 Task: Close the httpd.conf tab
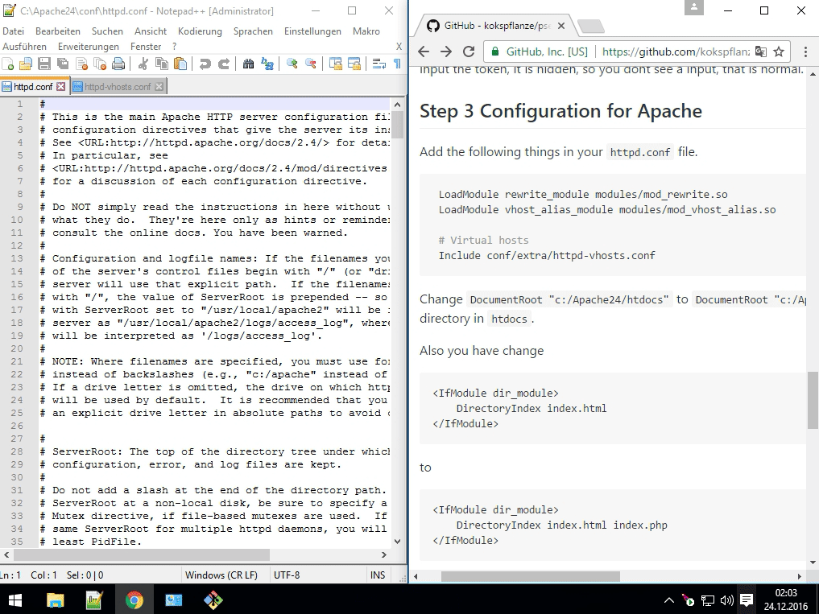(60, 86)
